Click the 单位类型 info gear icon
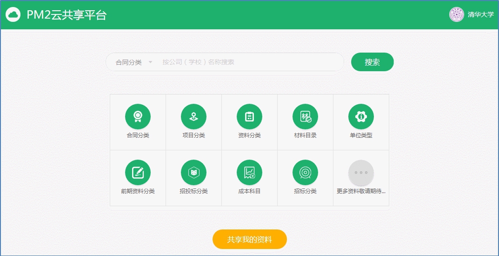 pyautogui.click(x=361, y=116)
